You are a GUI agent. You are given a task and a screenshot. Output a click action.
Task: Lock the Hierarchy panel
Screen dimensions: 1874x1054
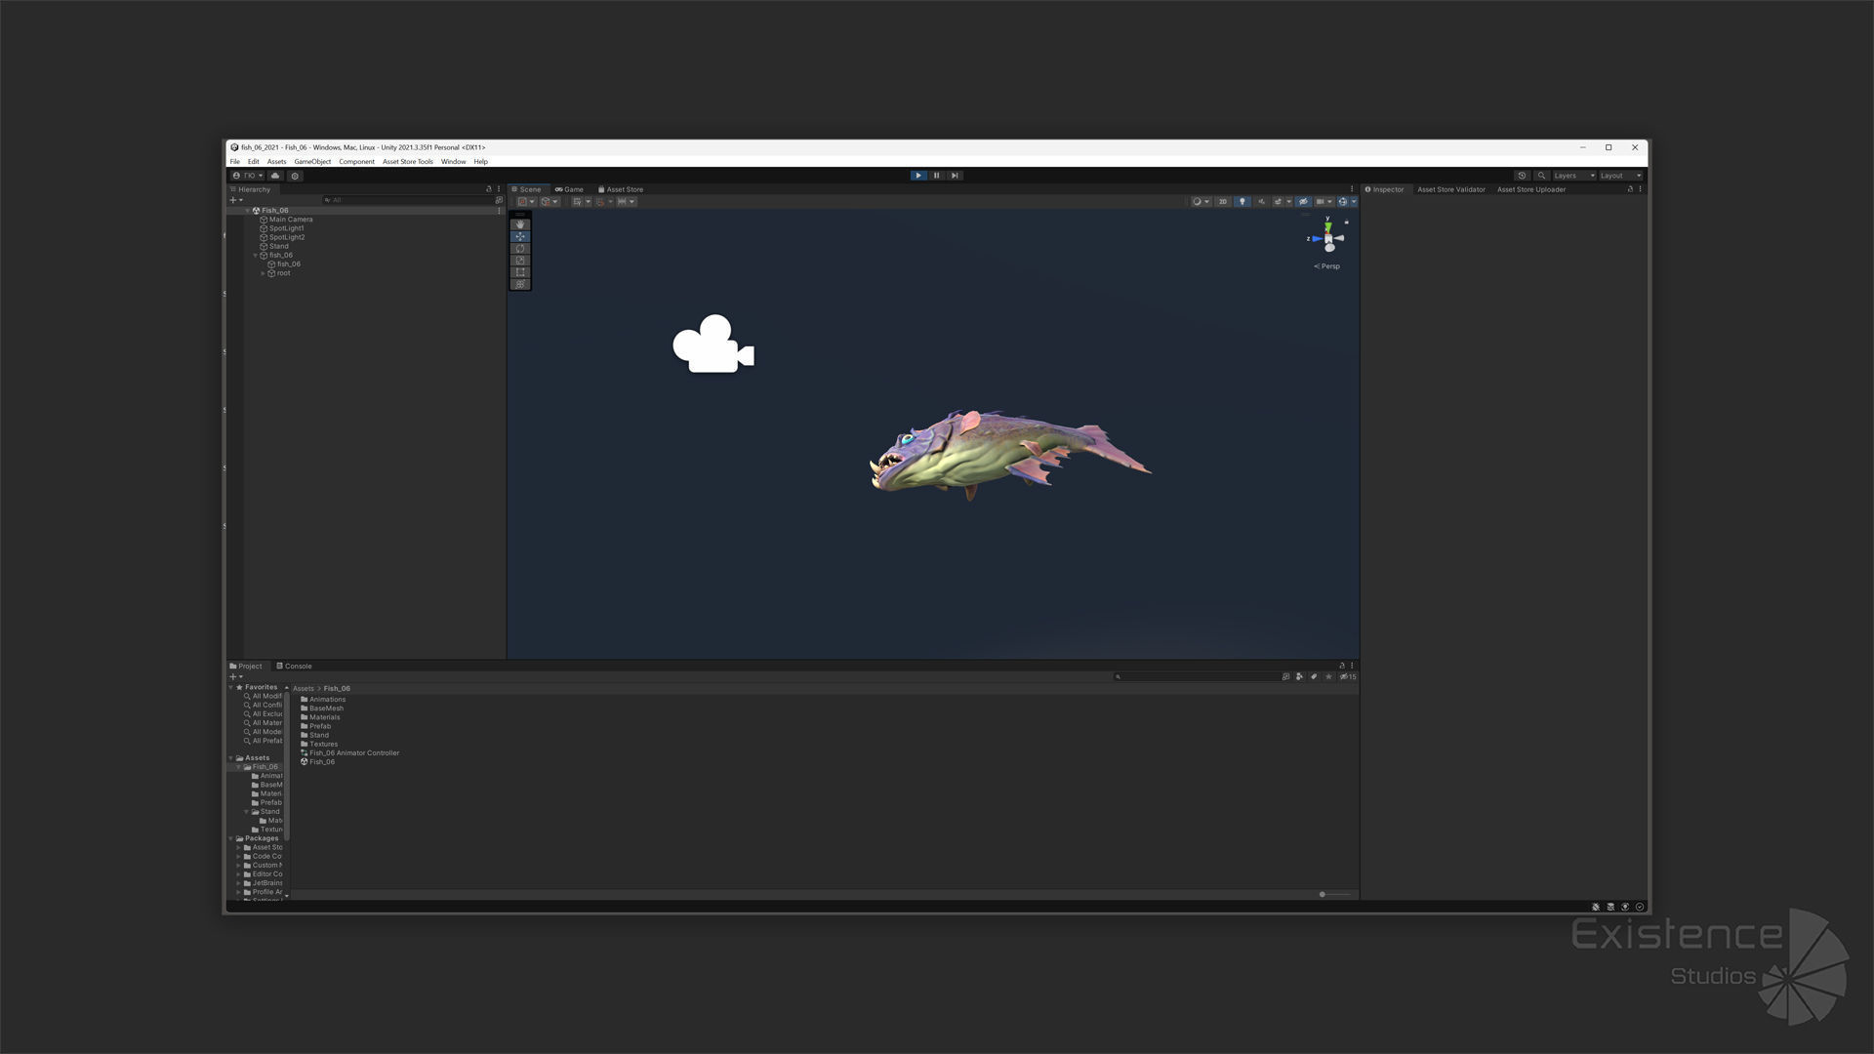489,189
